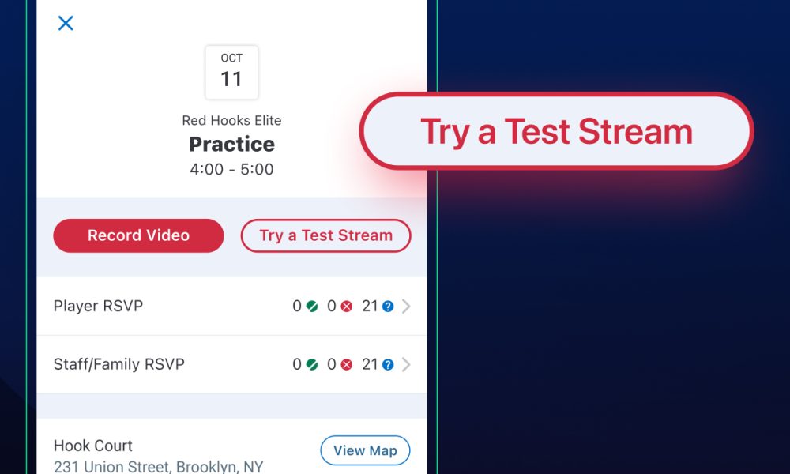
Task: Open the 231 Union Street address link
Action: [158, 466]
